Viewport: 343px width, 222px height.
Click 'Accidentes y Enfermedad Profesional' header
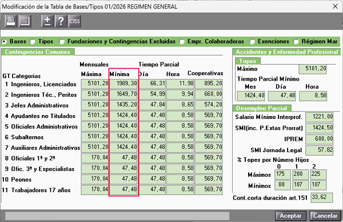coord(286,52)
